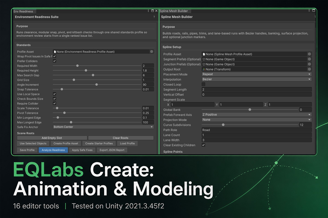Click the Segment Scale Y input field

(241, 105)
